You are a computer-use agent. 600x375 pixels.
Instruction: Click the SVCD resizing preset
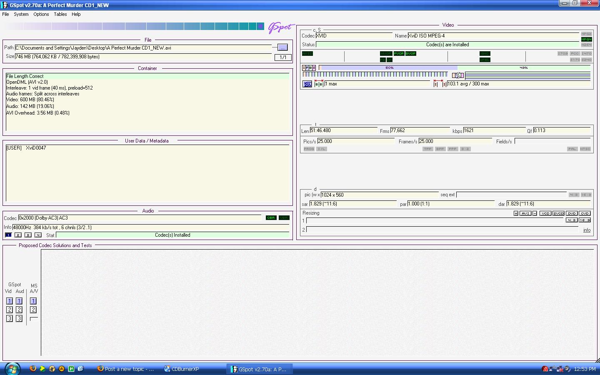[x=558, y=213]
